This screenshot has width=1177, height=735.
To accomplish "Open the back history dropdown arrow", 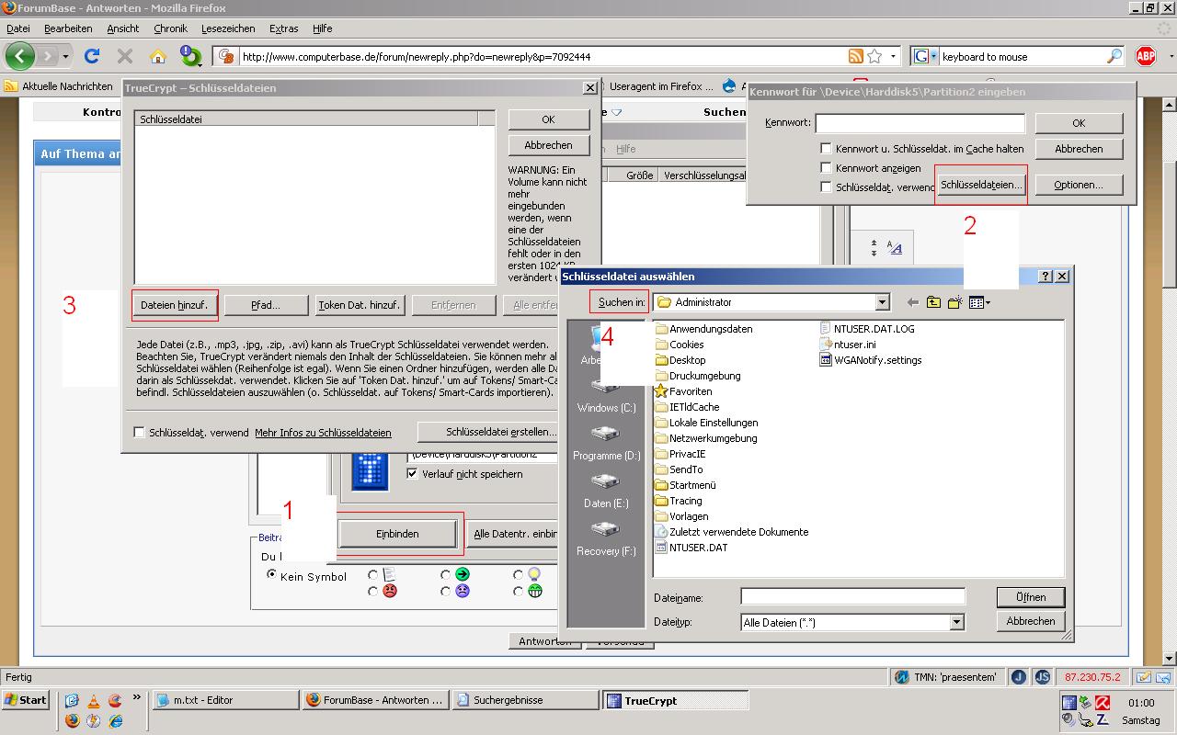I will pos(65,57).
